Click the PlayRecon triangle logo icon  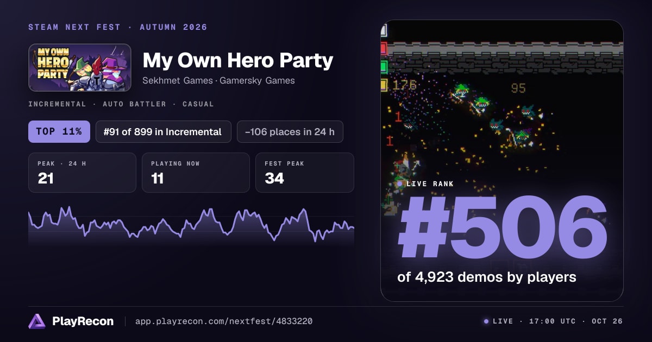37,321
